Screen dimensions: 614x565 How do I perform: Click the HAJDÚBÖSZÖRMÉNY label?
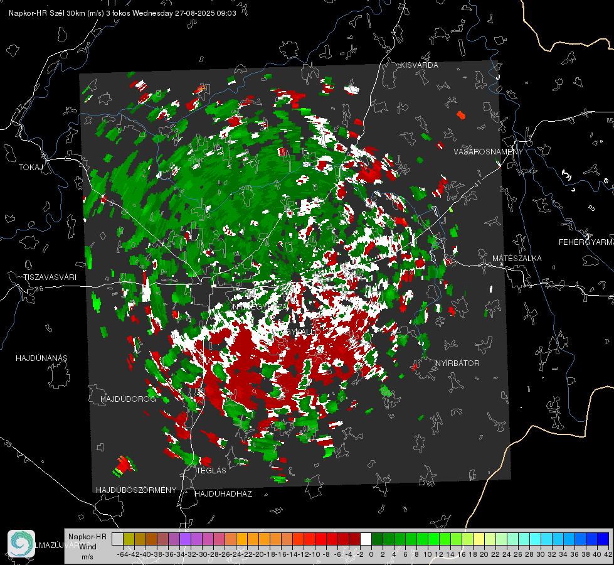(136, 490)
